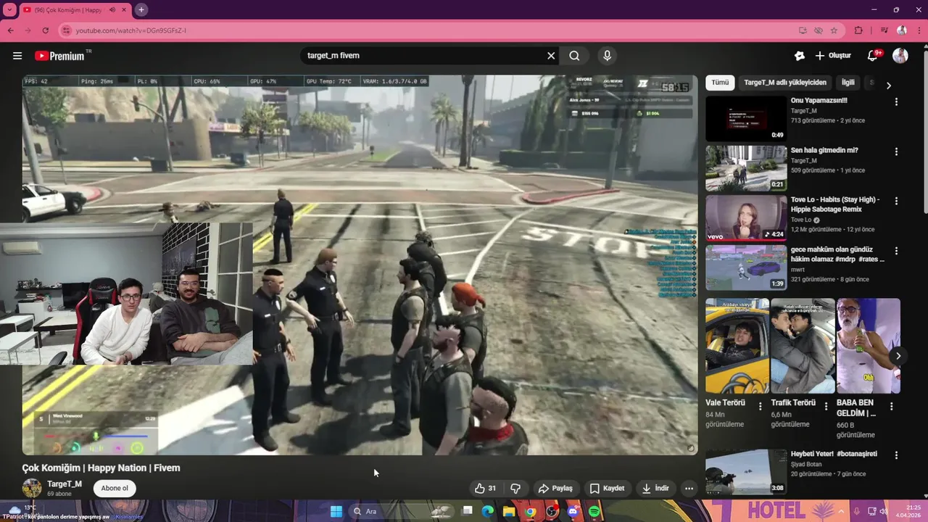
Task: Open the TargeT_M channel name link
Action: click(x=65, y=484)
